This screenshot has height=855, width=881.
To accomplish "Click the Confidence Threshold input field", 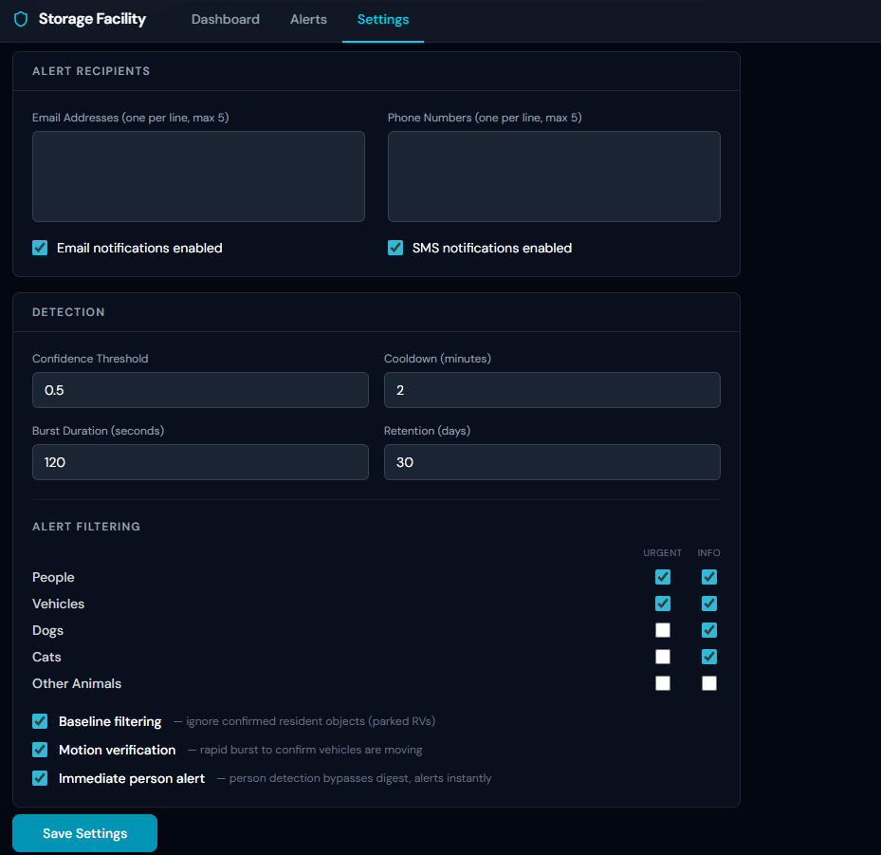I will pos(200,390).
